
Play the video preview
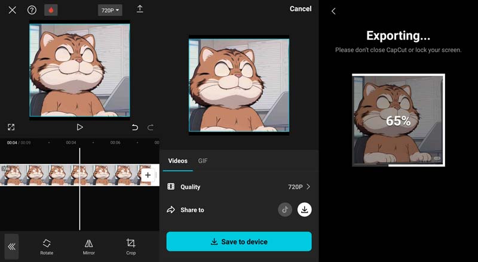tap(80, 127)
